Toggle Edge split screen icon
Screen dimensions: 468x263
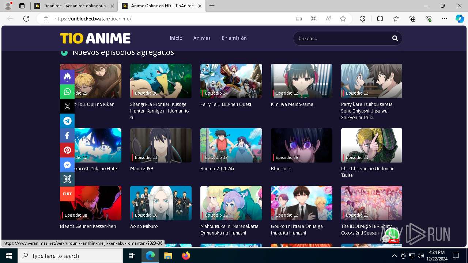tap(380, 19)
